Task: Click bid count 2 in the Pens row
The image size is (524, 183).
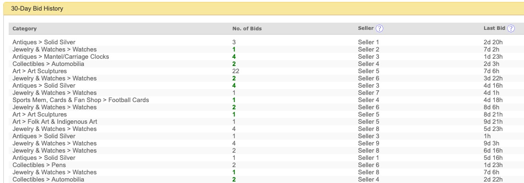Action: coord(234,165)
